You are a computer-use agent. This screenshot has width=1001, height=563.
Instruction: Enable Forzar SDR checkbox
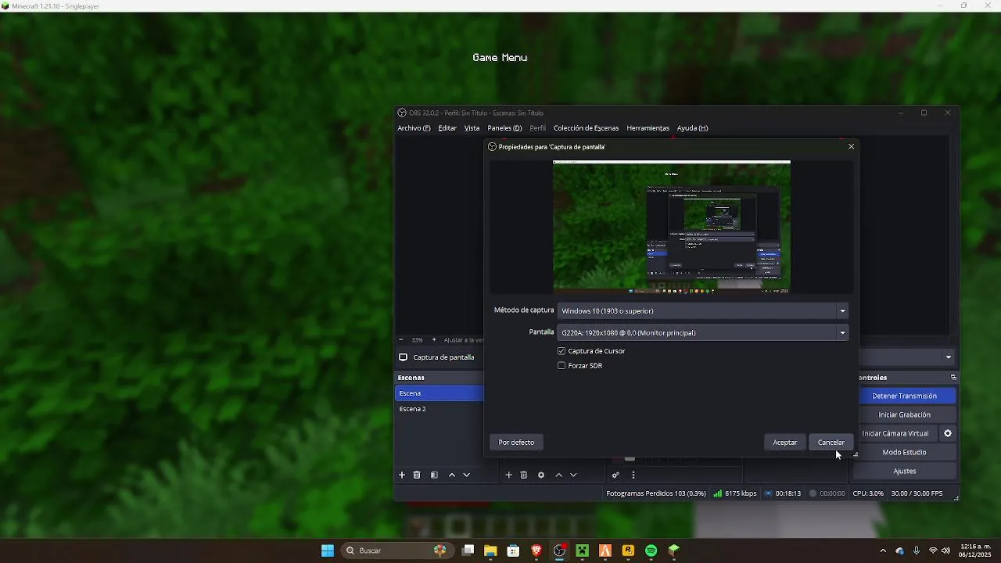[x=561, y=366]
